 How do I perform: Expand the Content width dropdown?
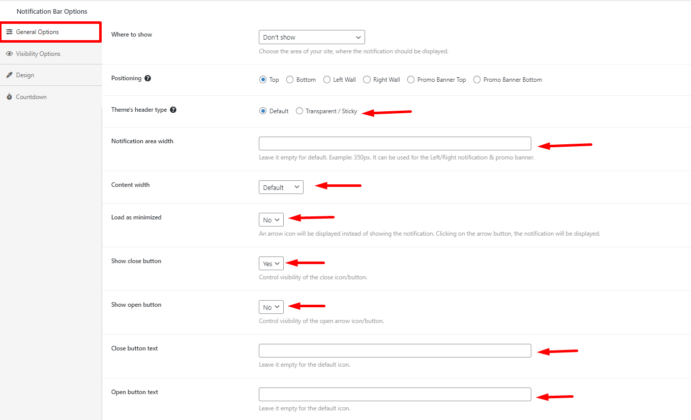(x=281, y=187)
